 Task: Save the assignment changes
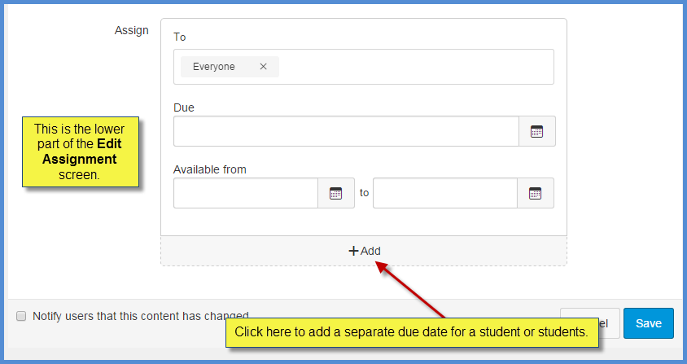tap(648, 323)
